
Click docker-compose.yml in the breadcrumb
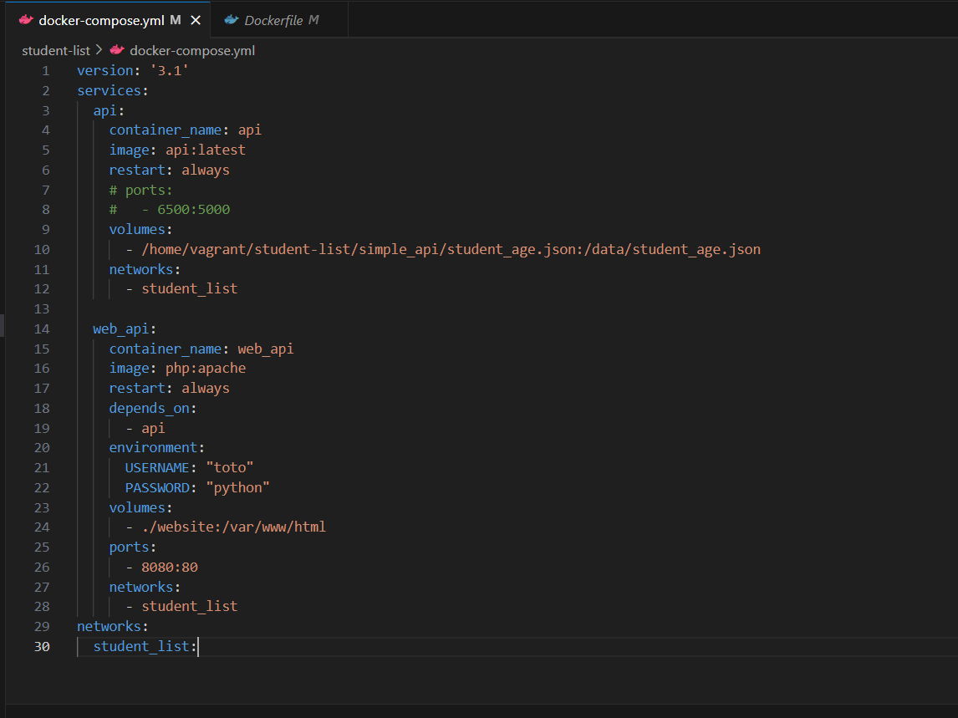click(192, 50)
